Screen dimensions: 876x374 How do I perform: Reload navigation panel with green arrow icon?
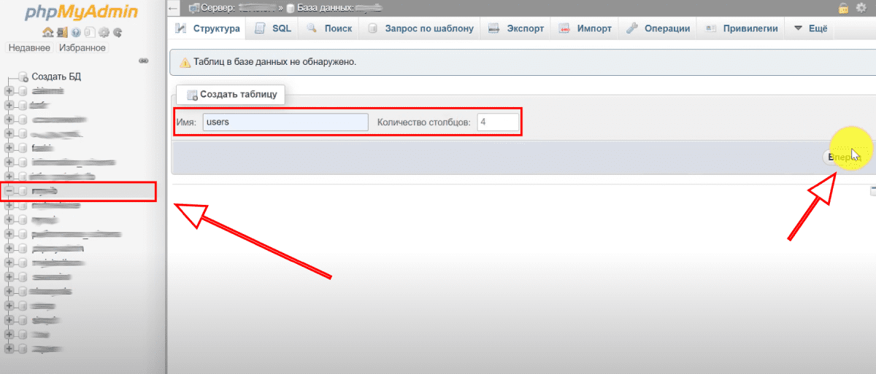(117, 33)
